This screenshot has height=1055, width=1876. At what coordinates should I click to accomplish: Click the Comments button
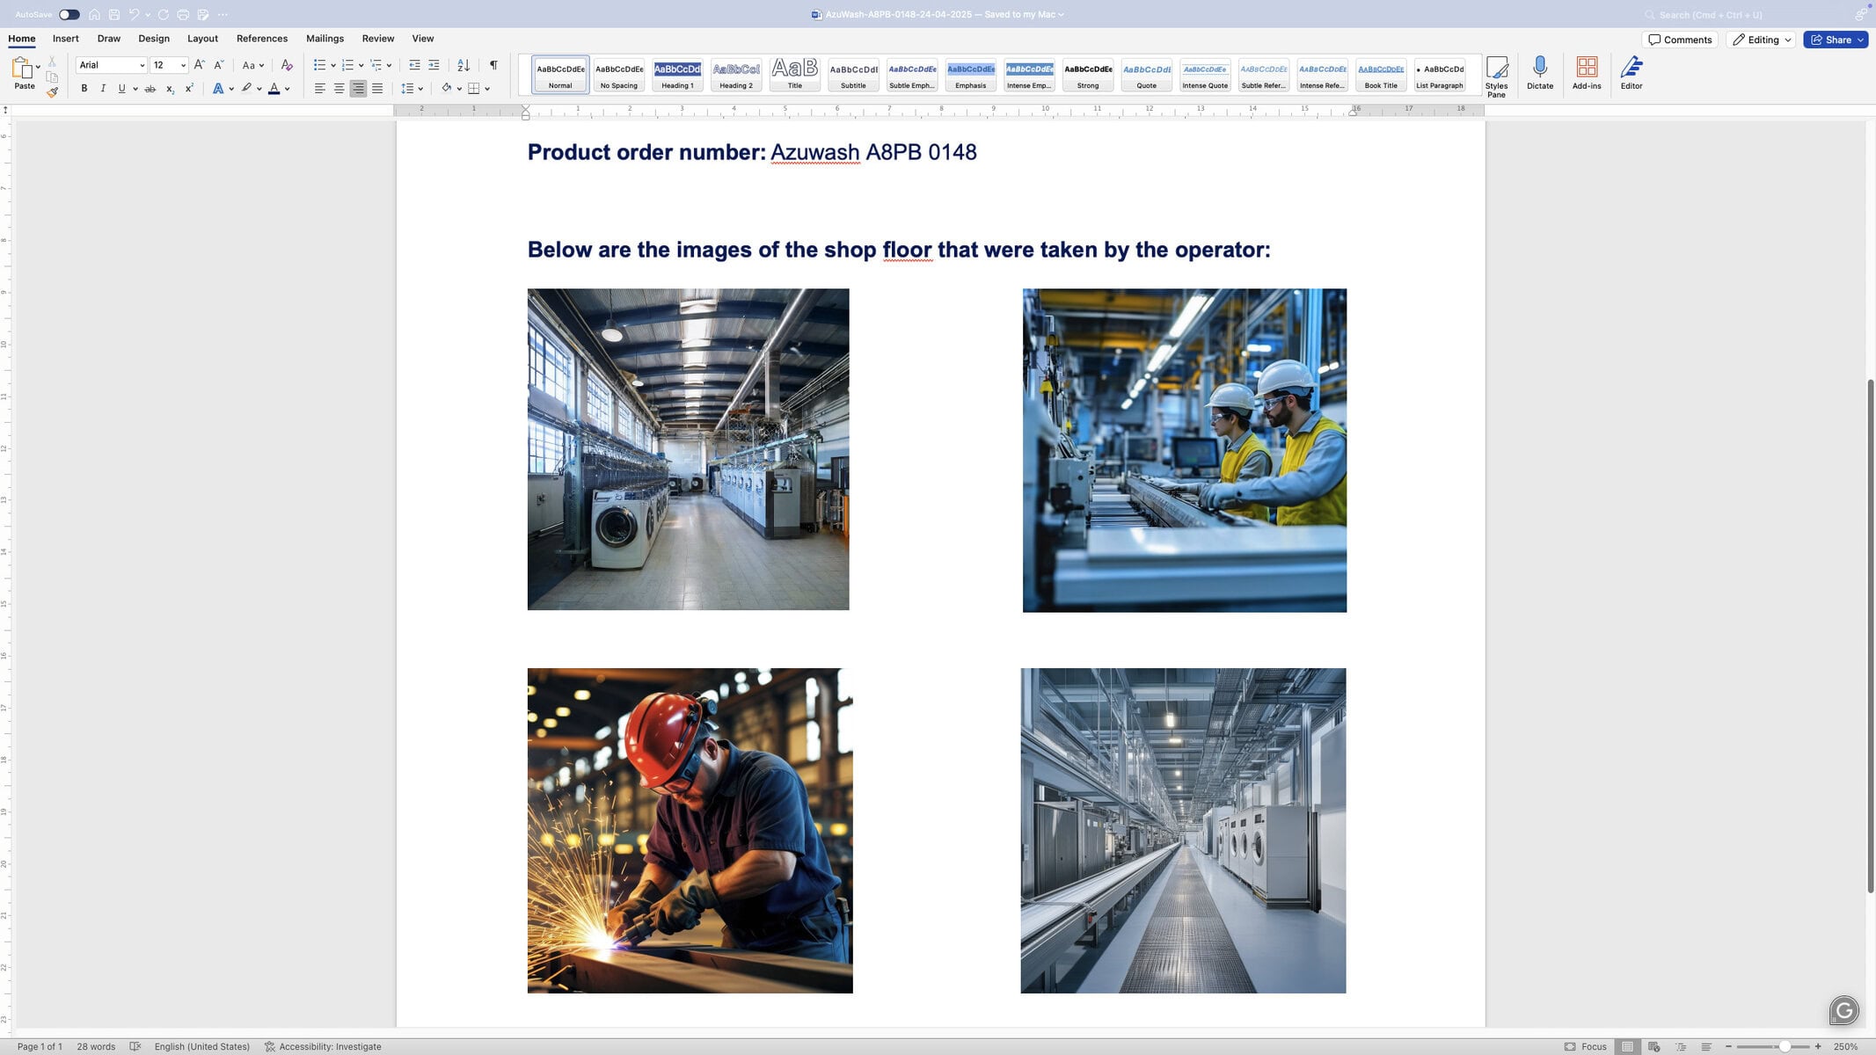pos(1679,40)
